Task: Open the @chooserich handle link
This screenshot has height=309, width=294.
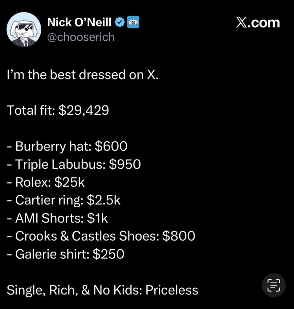Action: tap(81, 37)
